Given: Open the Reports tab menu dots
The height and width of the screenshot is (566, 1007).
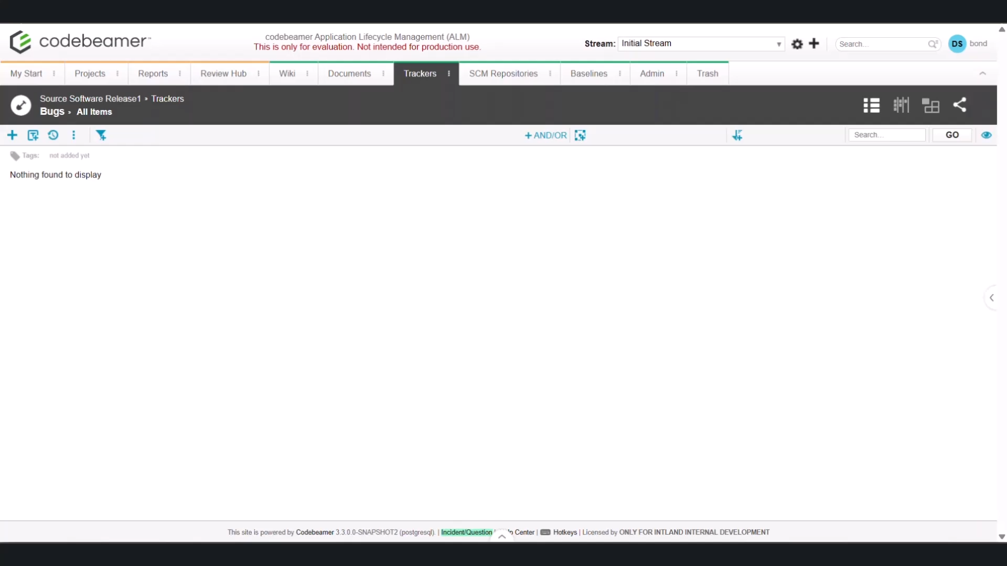Looking at the screenshot, I should pyautogui.click(x=180, y=74).
